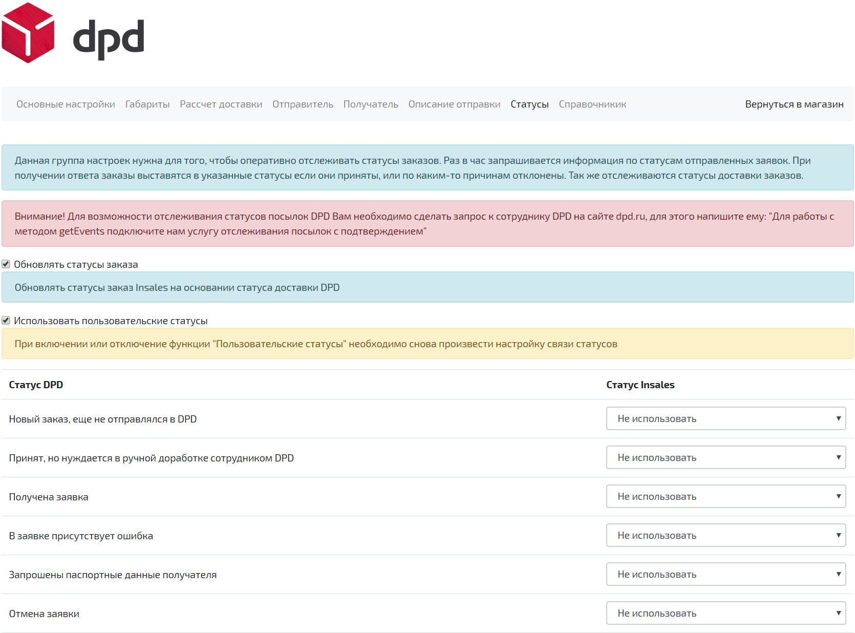Viewport: 855px width, 633px height.
Task: Click the yellow Пользовательские статусы notice
Action: pyautogui.click(x=427, y=344)
